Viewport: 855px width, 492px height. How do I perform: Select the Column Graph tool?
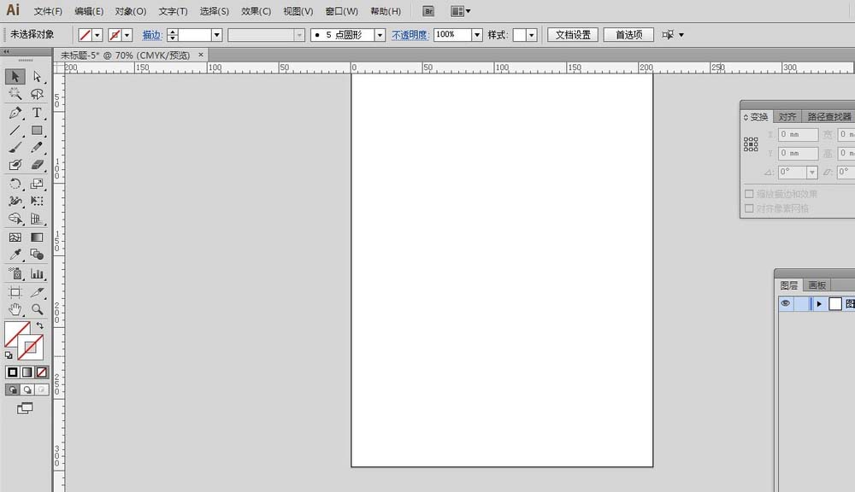(37, 273)
